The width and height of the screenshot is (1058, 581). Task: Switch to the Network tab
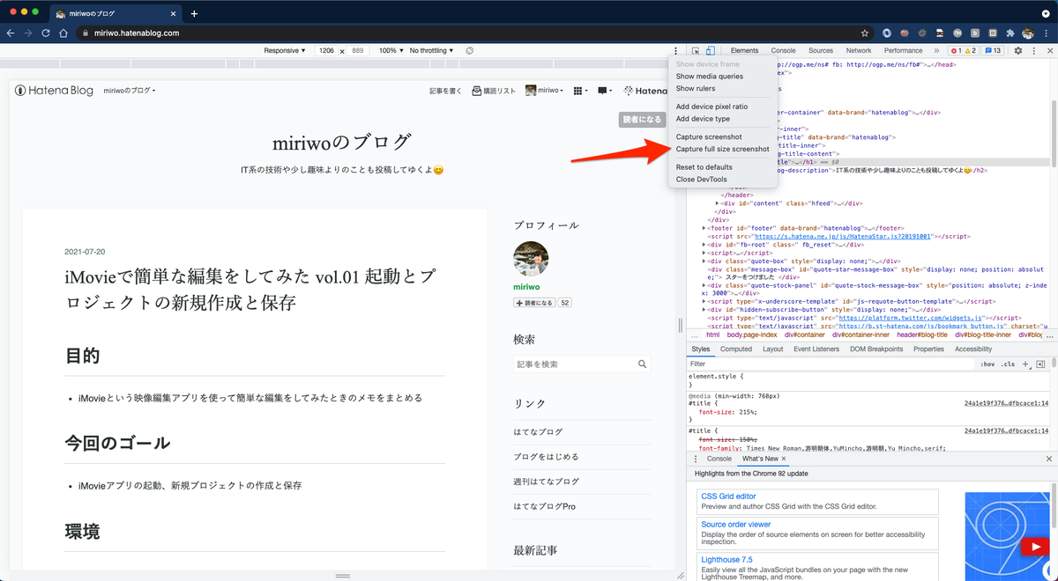(859, 51)
